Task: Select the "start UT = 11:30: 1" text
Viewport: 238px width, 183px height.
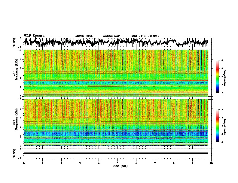Action: [x=145, y=36]
